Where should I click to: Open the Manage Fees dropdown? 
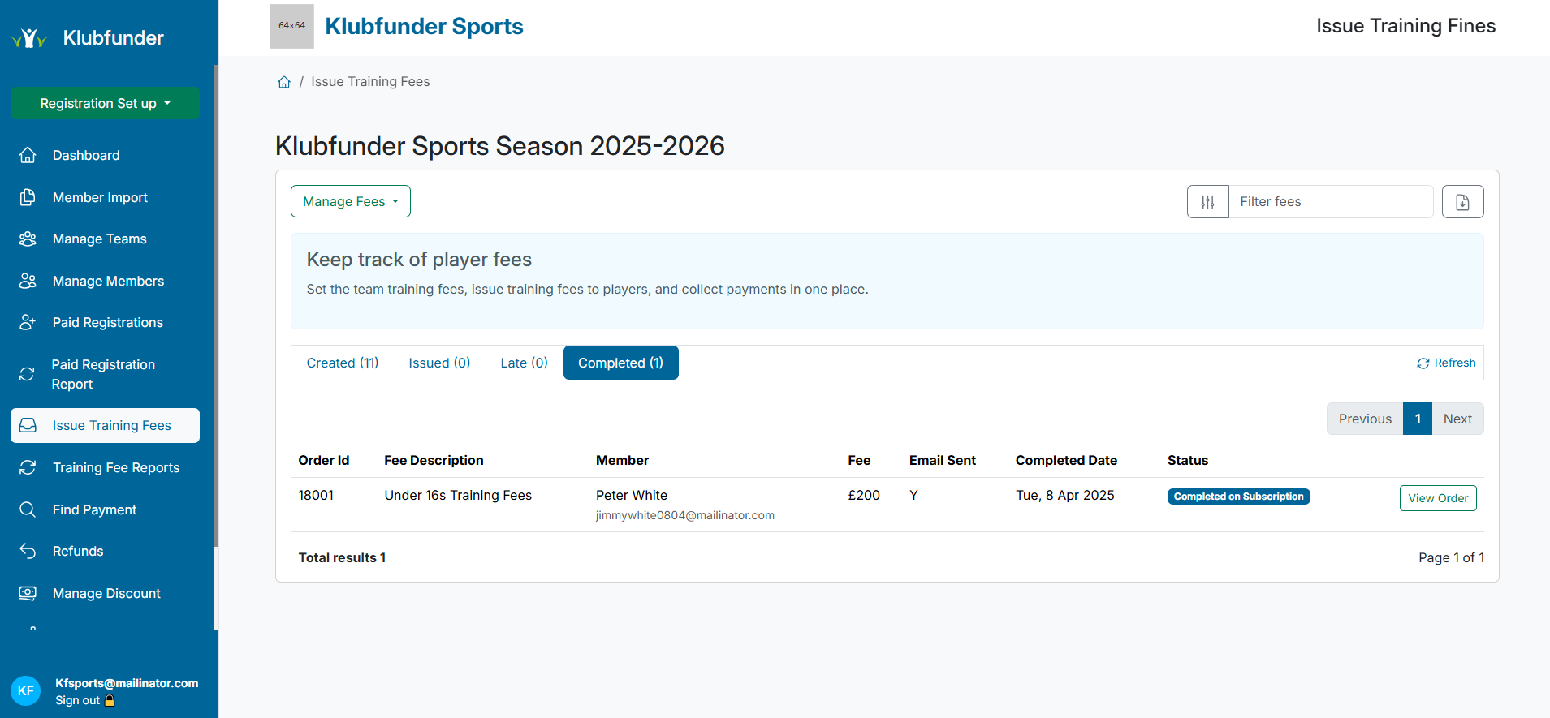point(350,202)
